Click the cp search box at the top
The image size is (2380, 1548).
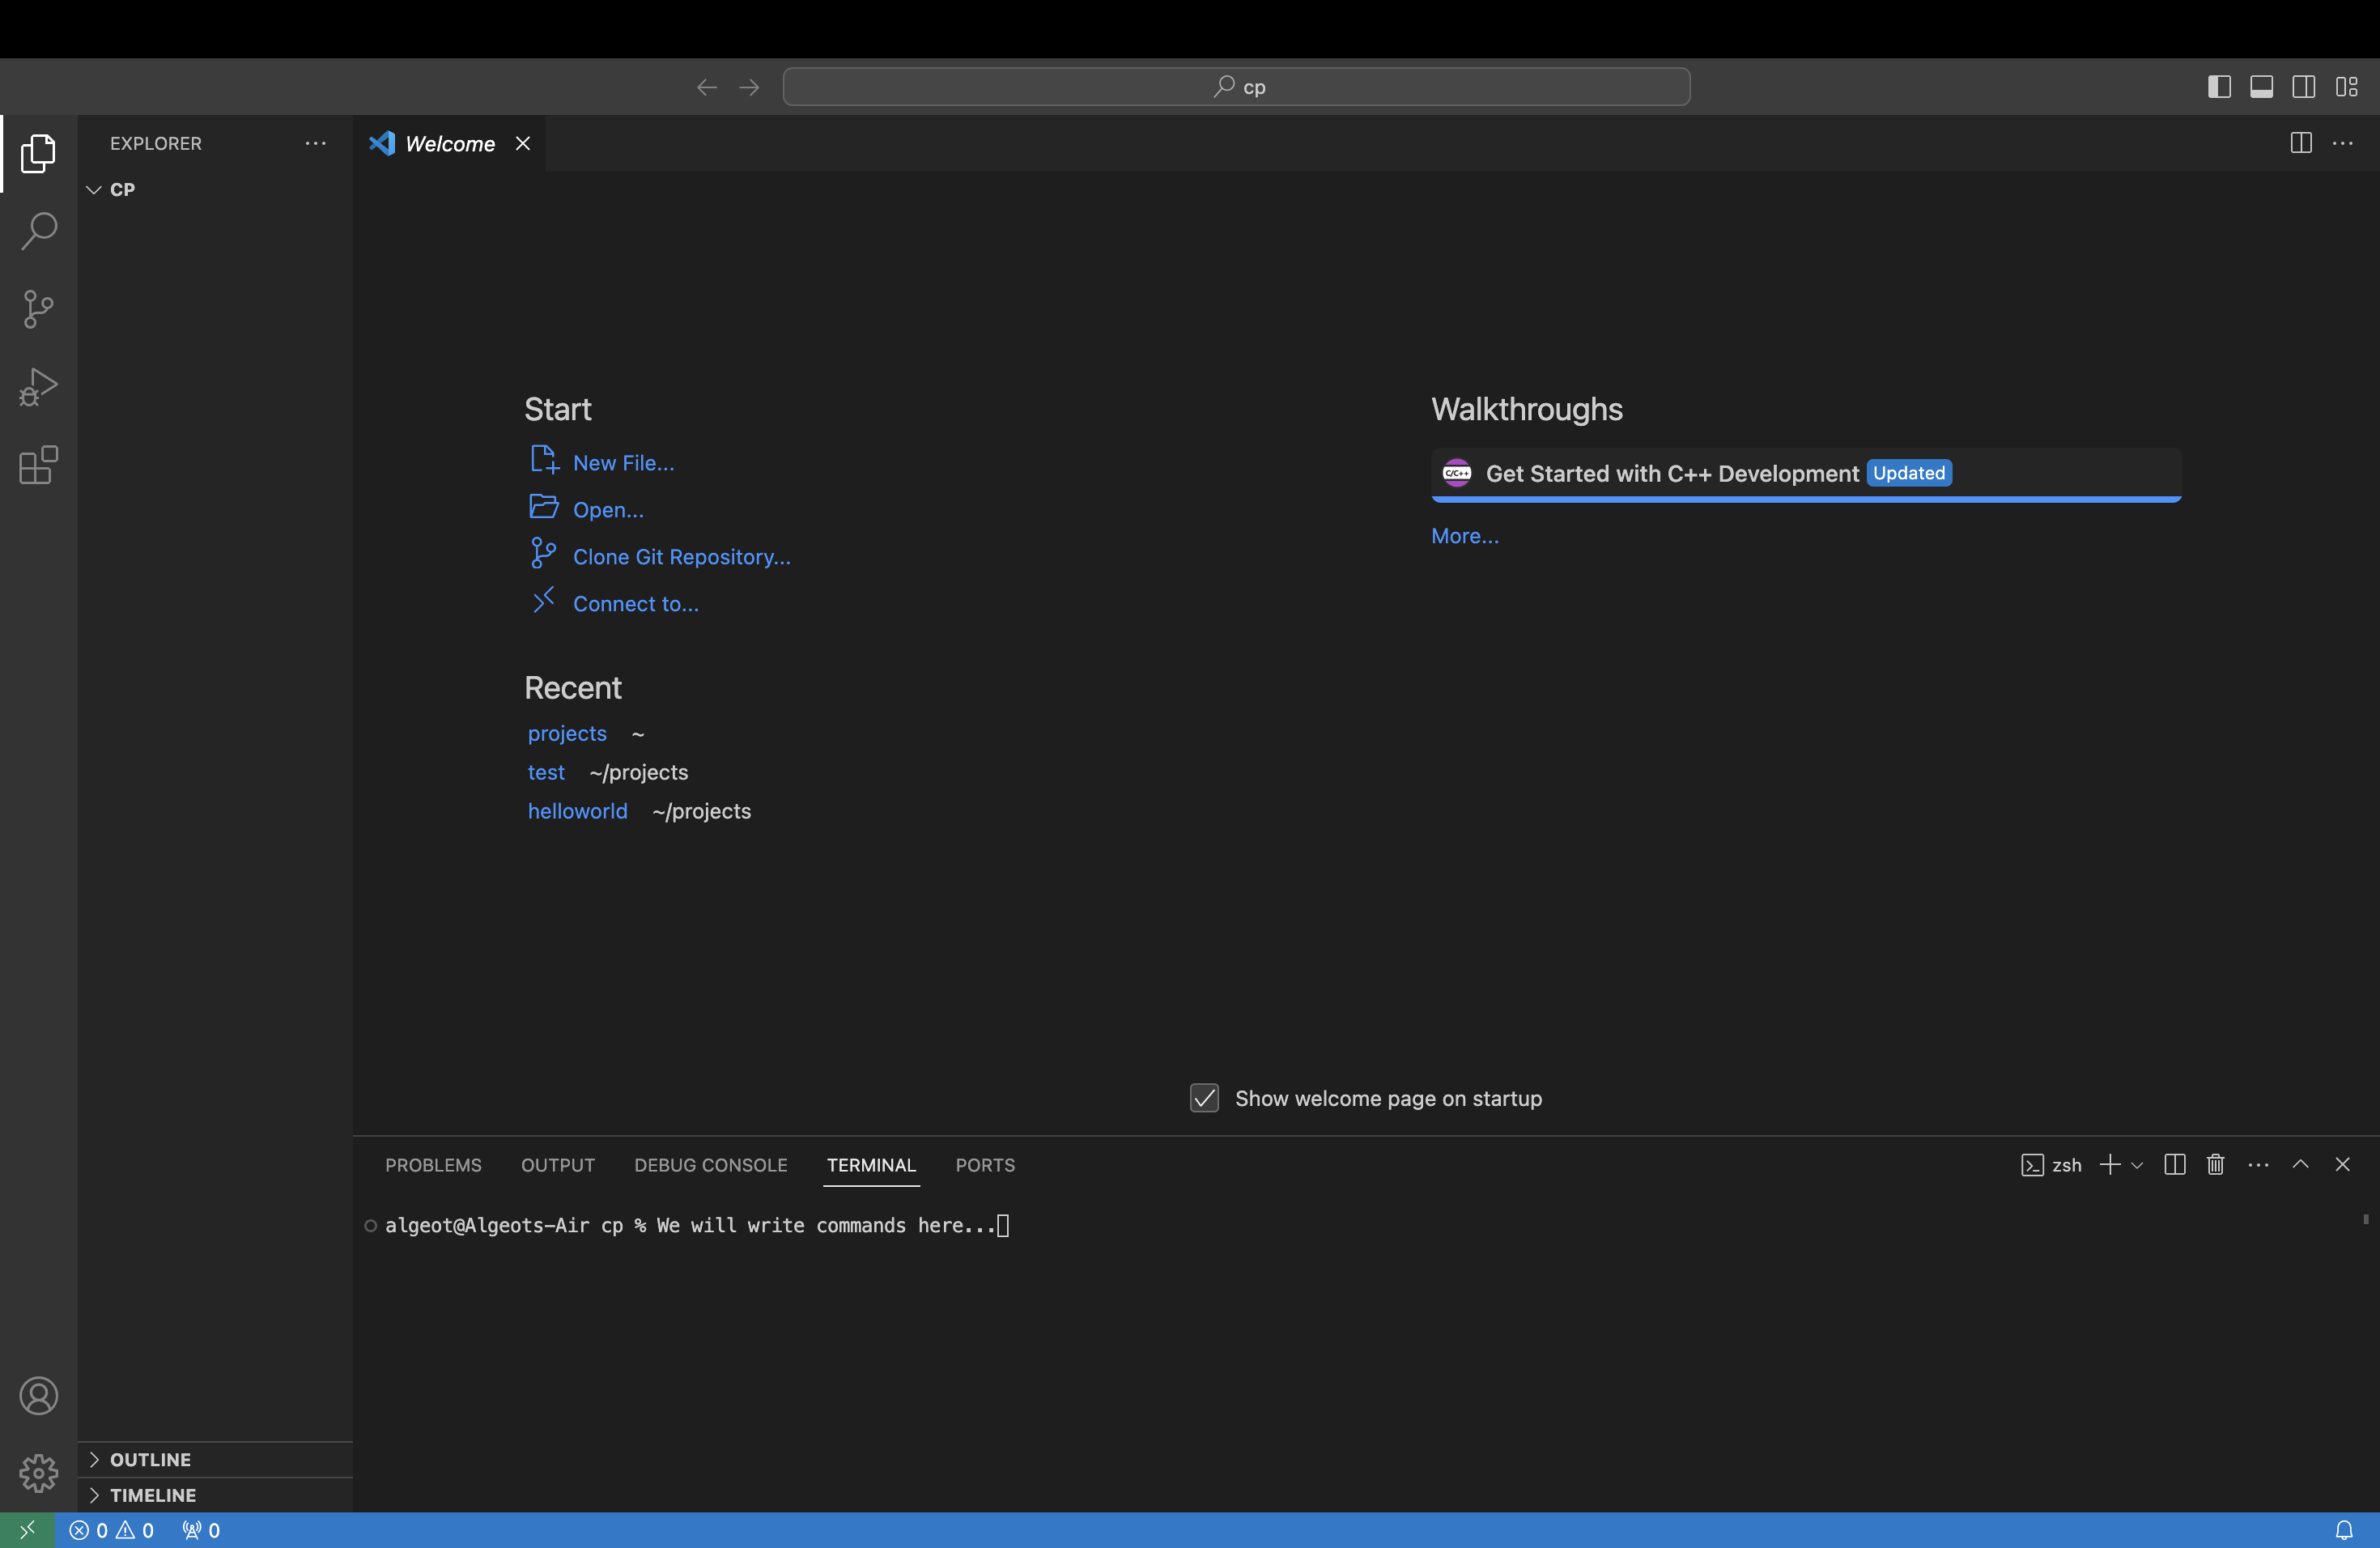1236,86
